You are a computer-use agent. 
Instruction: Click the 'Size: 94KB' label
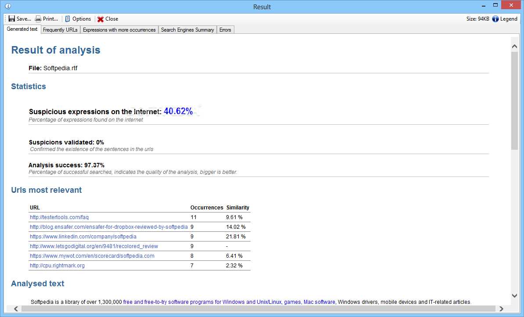(x=477, y=19)
